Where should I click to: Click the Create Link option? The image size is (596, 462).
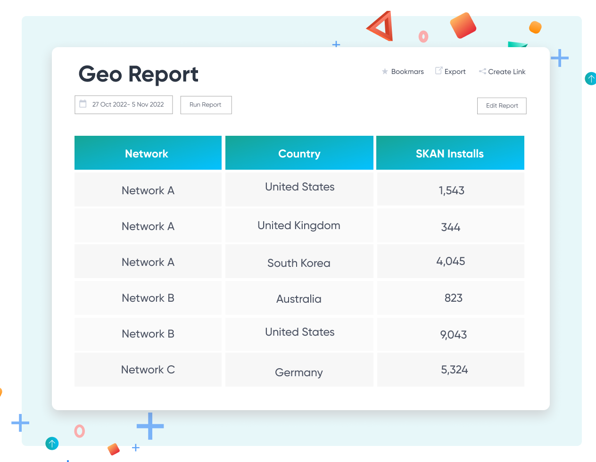point(507,71)
